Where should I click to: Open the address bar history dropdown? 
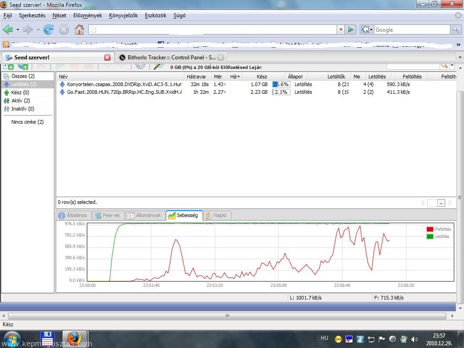(341, 30)
